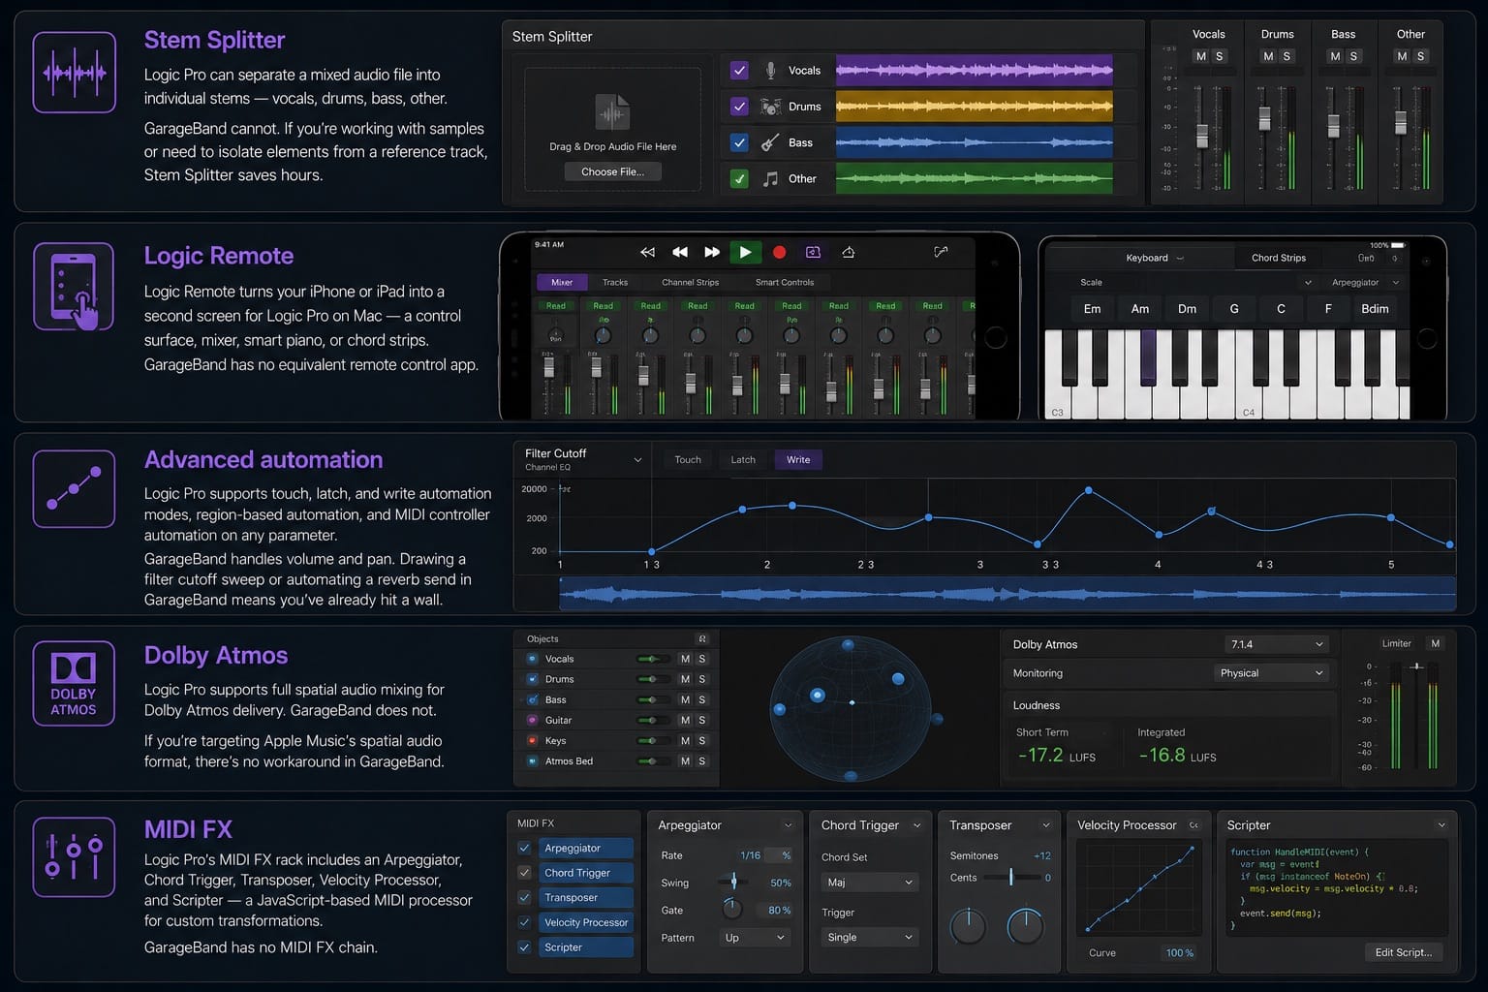
Task: Click the Guitar object icon in Atmos list
Action: point(532,720)
